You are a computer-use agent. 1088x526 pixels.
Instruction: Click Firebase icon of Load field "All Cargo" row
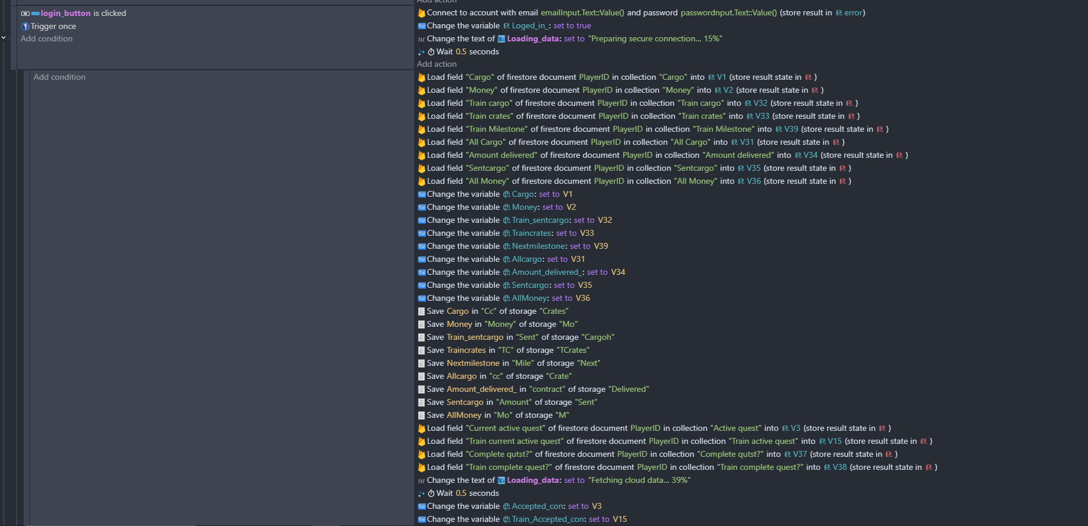(422, 142)
